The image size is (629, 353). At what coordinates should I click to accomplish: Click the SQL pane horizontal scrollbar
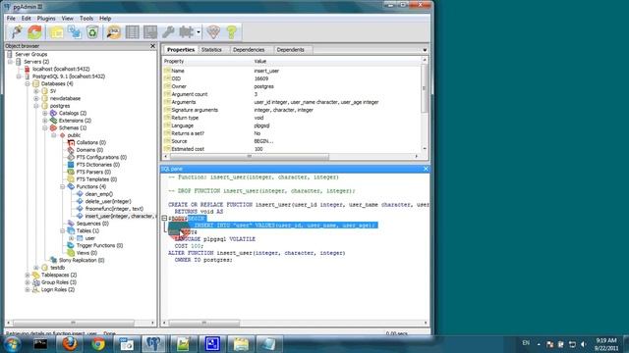(203, 323)
